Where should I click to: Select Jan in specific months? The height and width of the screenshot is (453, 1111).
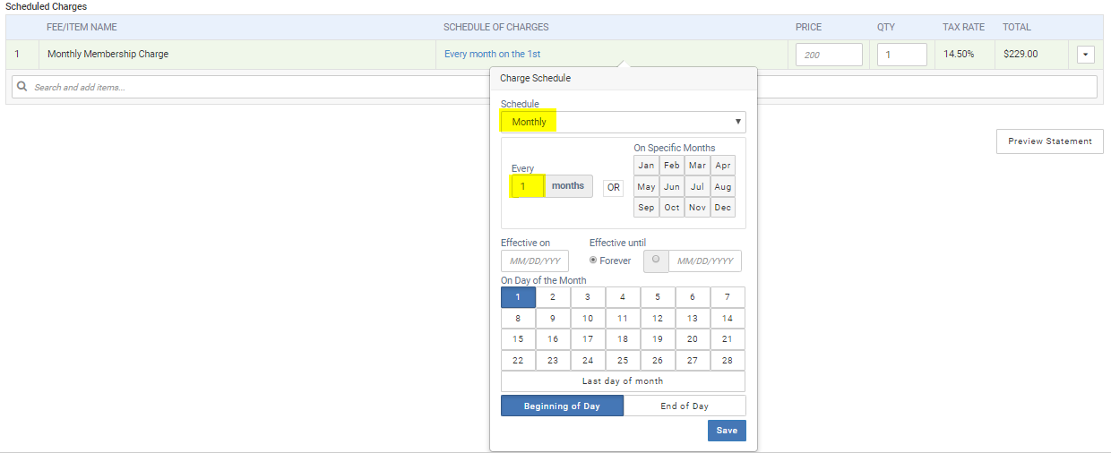[646, 166]
